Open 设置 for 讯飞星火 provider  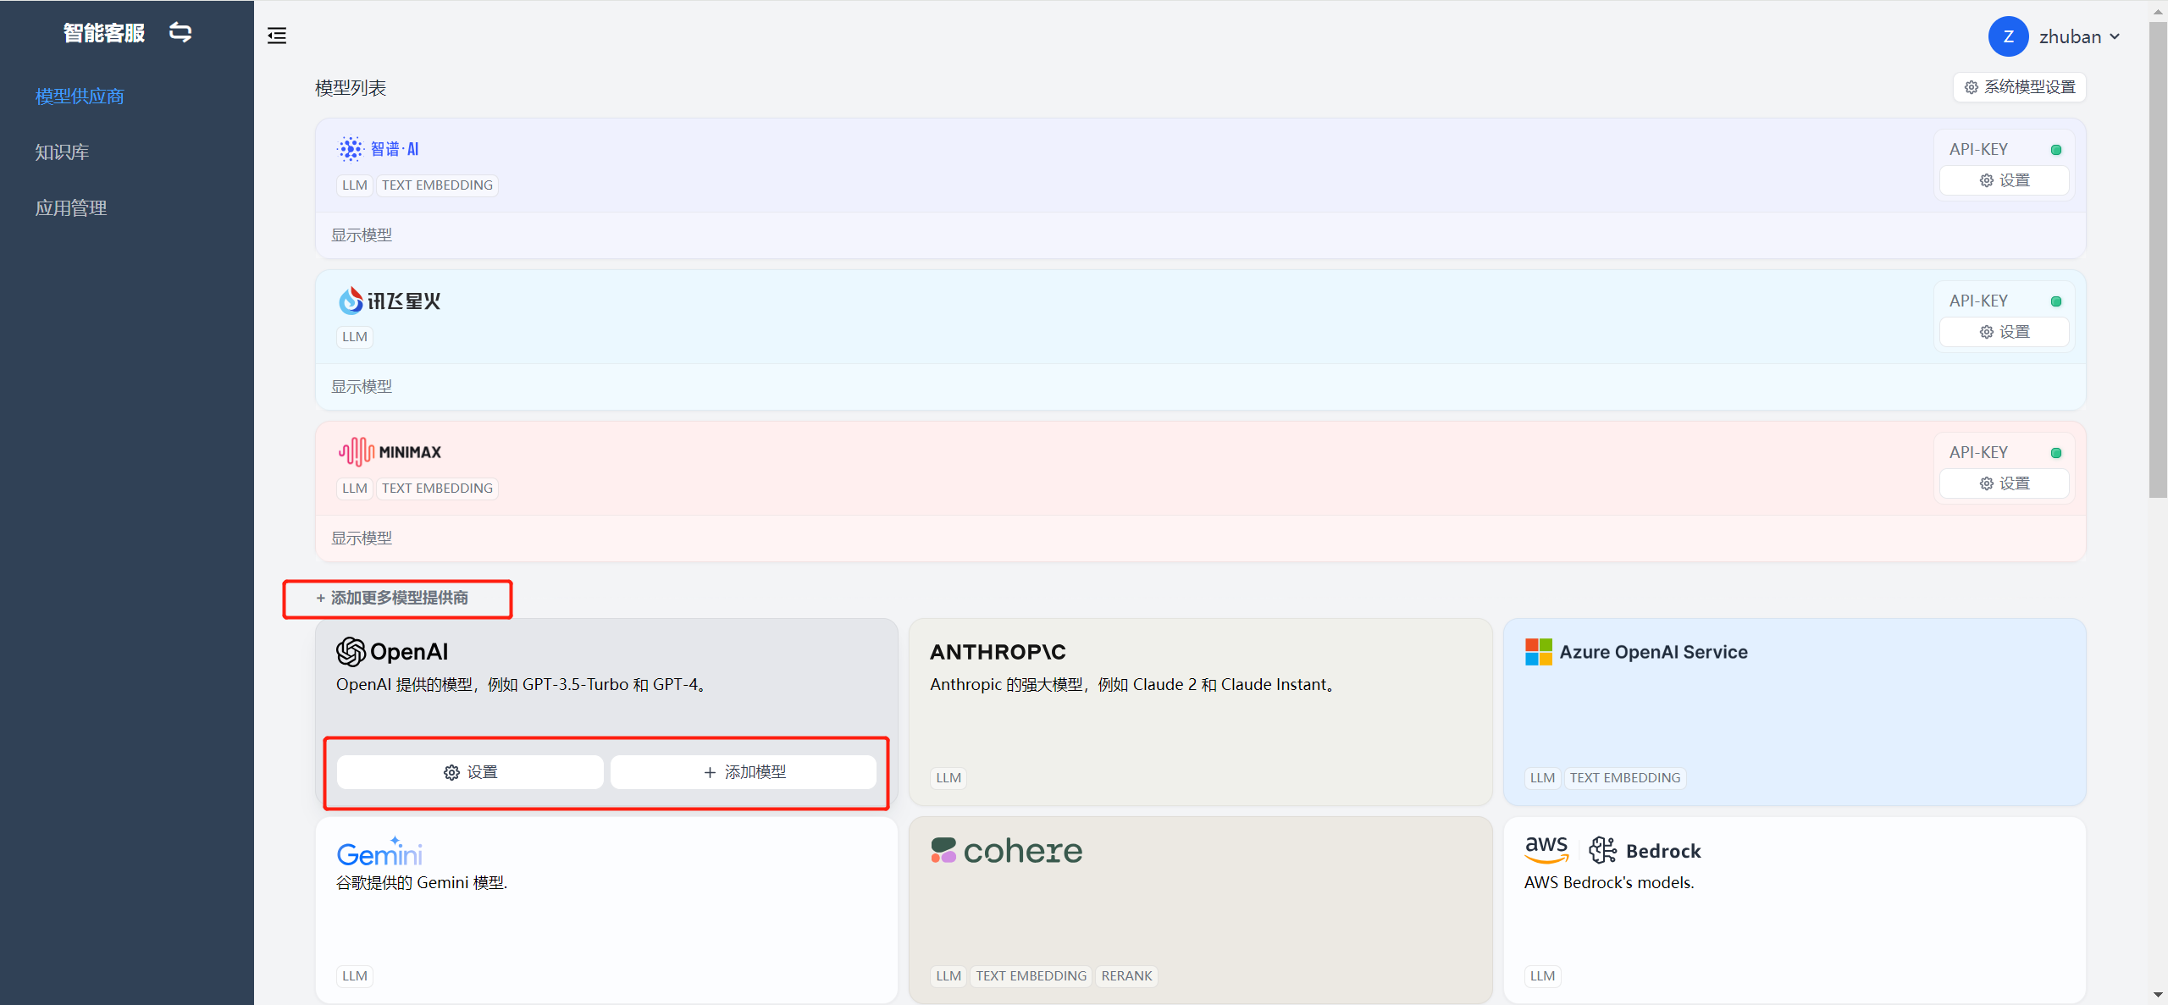(2004, 332)
